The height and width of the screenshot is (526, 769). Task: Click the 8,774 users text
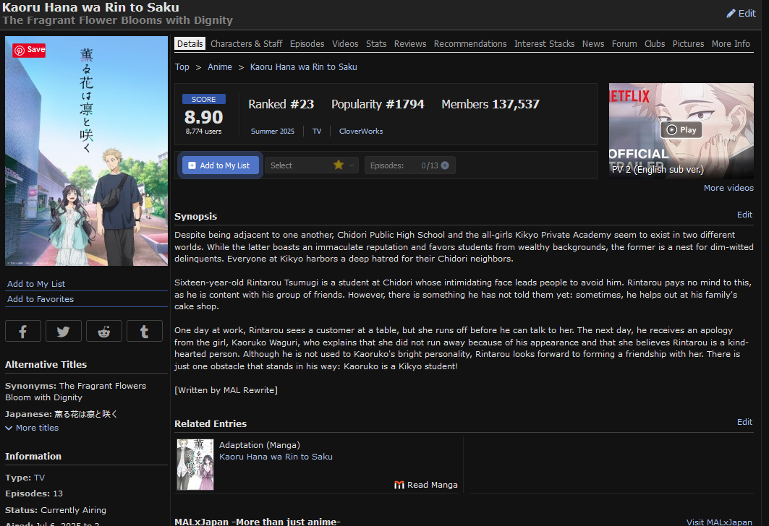coord(203,131)
